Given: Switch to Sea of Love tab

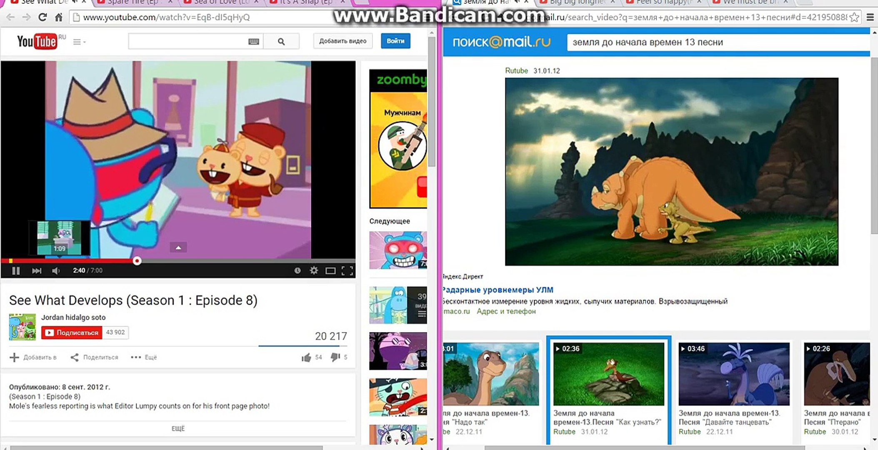Looking at the screenshot, I should pos(220,2).
